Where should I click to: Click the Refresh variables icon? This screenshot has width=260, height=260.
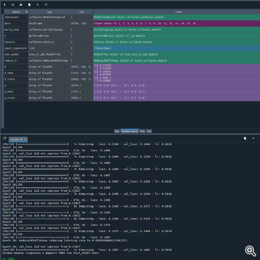click(x=46, y=5)
